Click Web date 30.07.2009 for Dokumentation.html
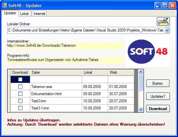 121,94
